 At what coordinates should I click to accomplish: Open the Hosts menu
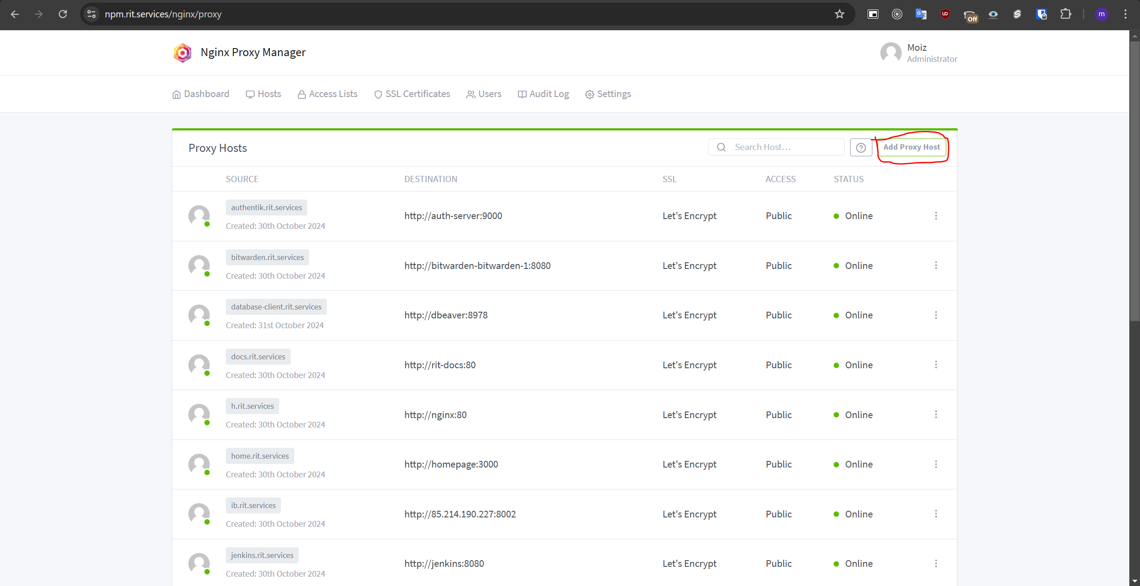click(263, 94)
